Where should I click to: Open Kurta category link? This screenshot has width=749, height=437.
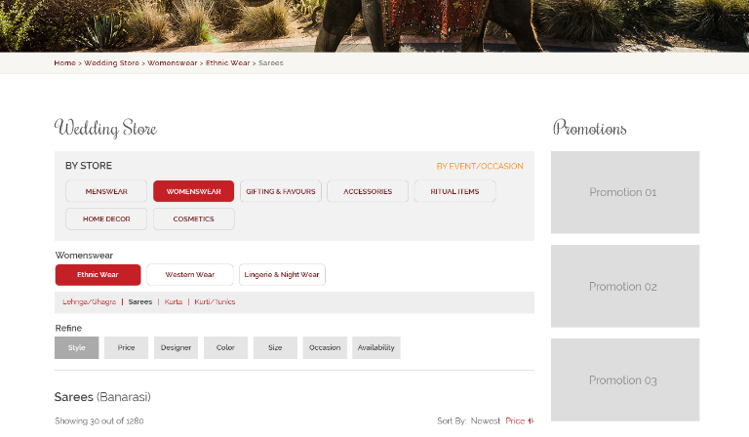[174, 301]
